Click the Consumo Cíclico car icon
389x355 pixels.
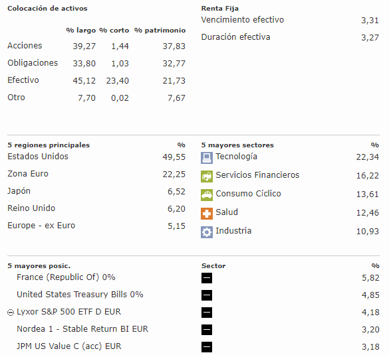coord(207,195)
